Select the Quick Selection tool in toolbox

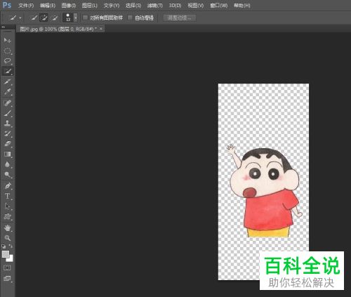(x=7, y=71)
